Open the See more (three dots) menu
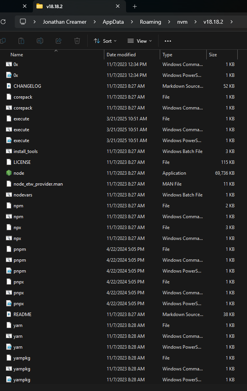This screenshot has width=247, height=391. pyautogui.click(x=168, y=41)
